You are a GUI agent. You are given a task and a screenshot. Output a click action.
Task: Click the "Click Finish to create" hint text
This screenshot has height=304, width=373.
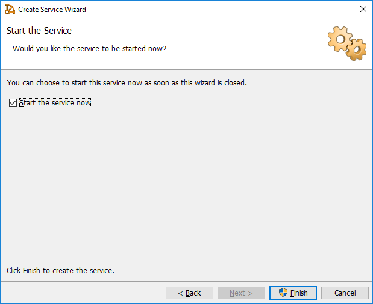(60, 271)
